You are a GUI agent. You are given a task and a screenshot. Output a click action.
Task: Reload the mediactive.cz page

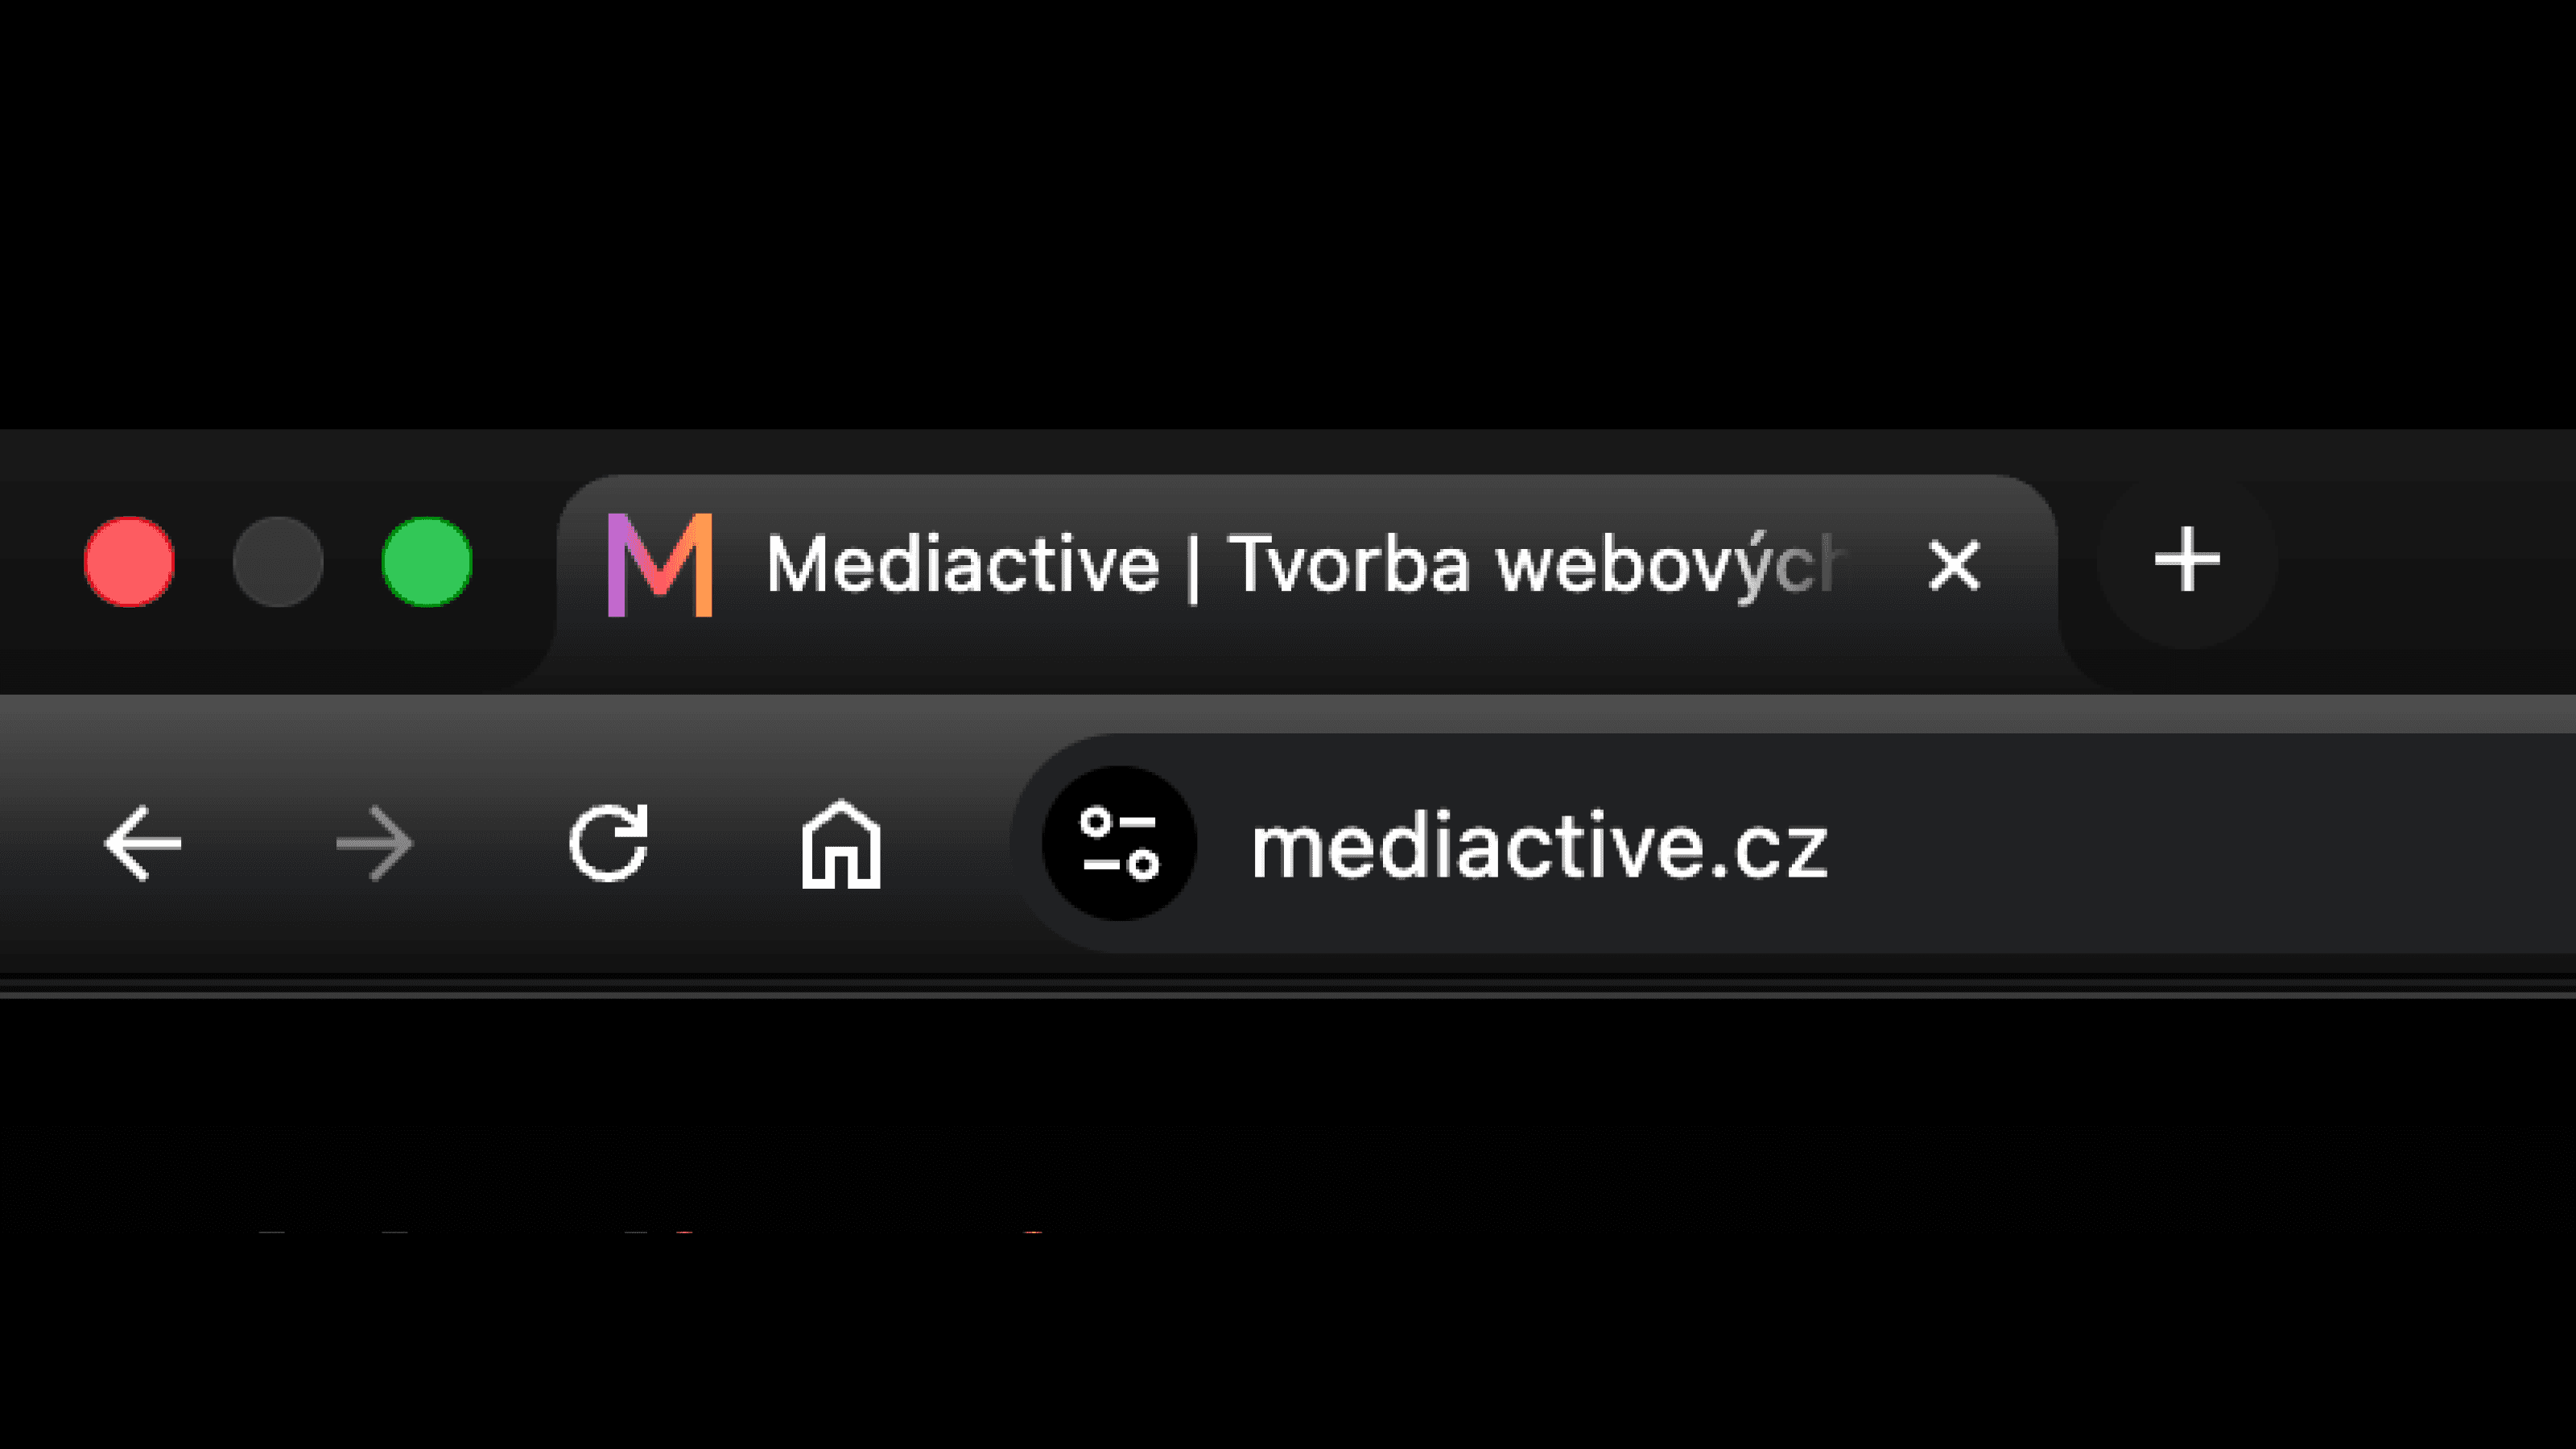[608, 843]
